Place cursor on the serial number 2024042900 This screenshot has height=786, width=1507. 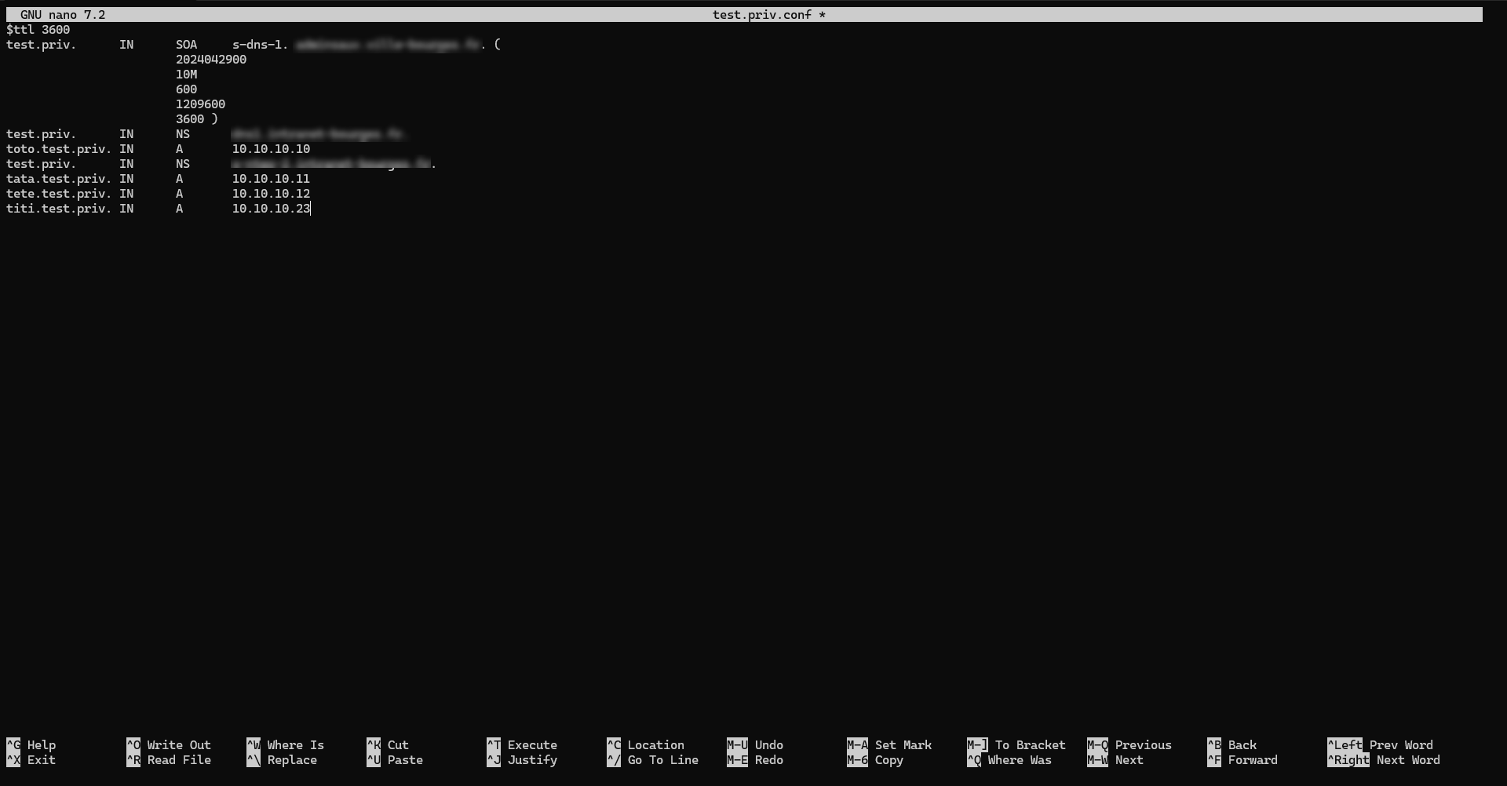[x=211, y=60]
